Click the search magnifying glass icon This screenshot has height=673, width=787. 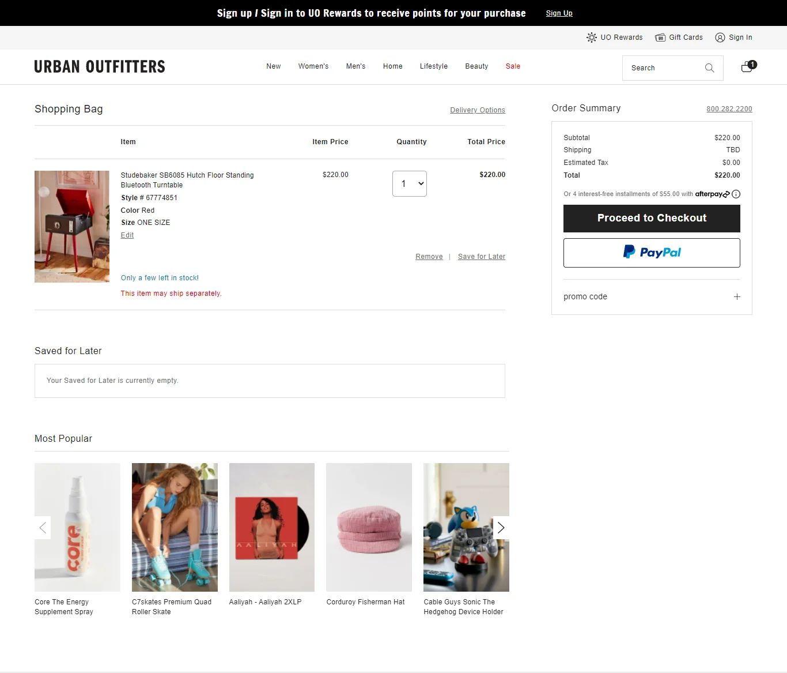(709, 67)
